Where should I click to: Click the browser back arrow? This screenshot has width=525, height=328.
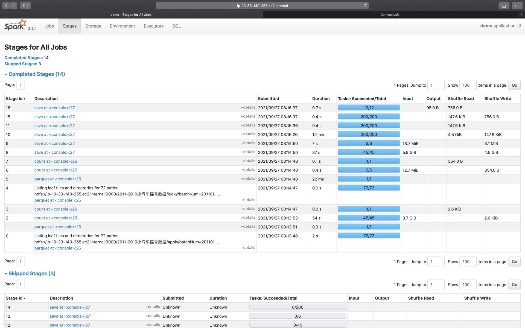6,5
